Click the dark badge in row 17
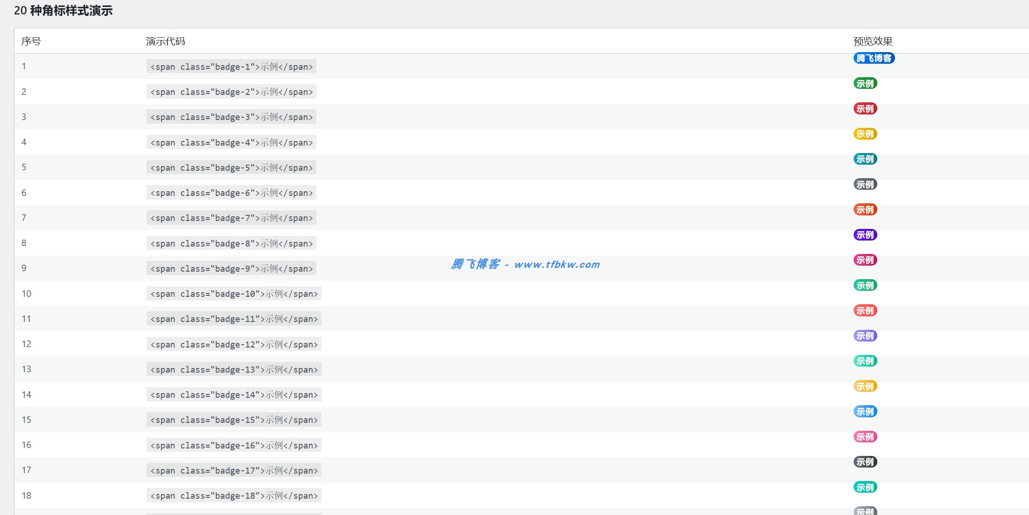 coord(865,462)
